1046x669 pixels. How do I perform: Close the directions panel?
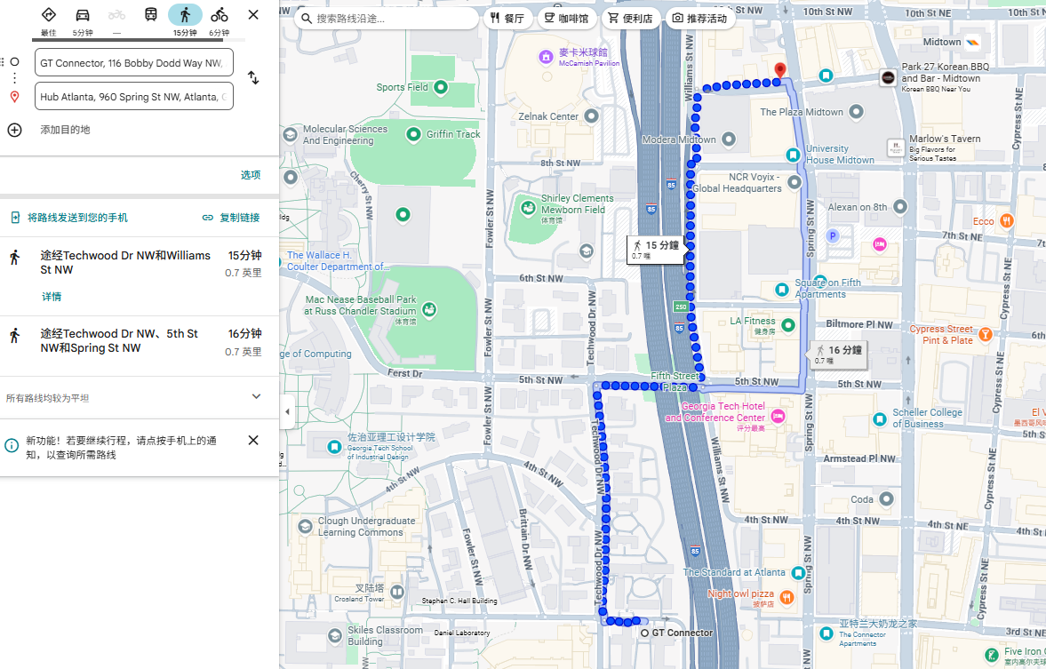coord(253,15)
